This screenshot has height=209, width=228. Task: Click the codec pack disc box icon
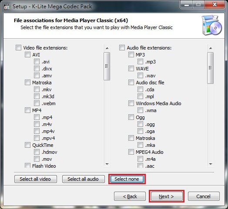tap(212, 25)
